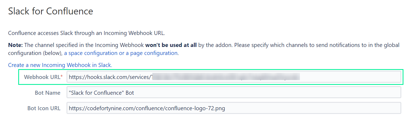
Task: Click the "Webhook URL" field label
Action: pyautogui.click(x=42, y=77)
